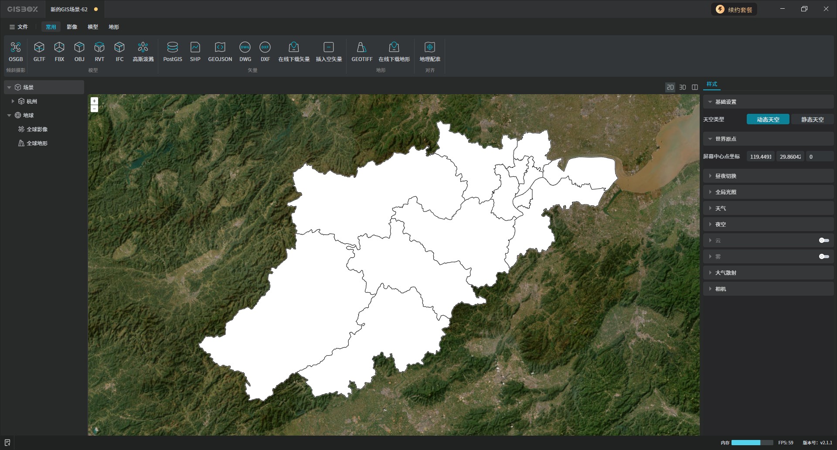Expand the 杭州 tree node
Screen dimensions: 837x450
click(x=13, y=101)
